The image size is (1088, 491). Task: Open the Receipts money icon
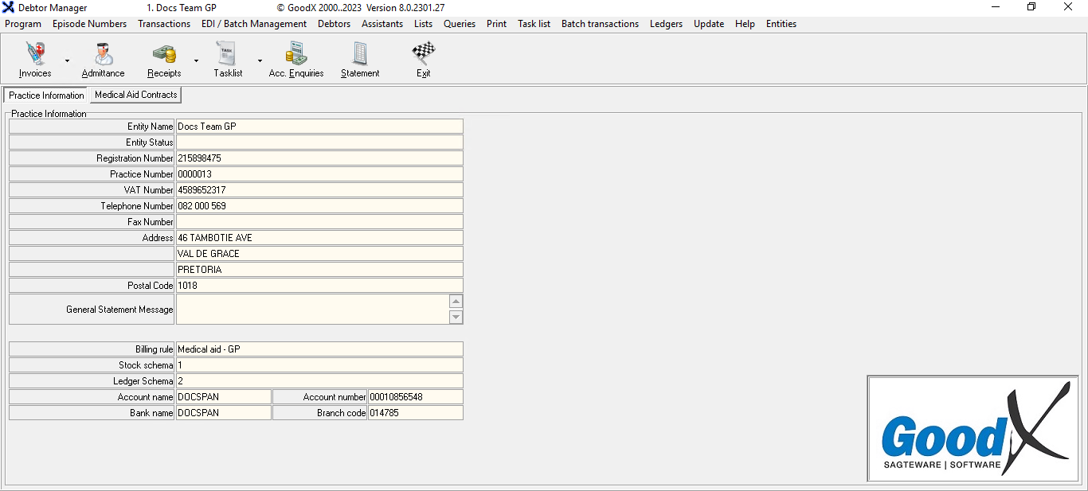(164, 55)
